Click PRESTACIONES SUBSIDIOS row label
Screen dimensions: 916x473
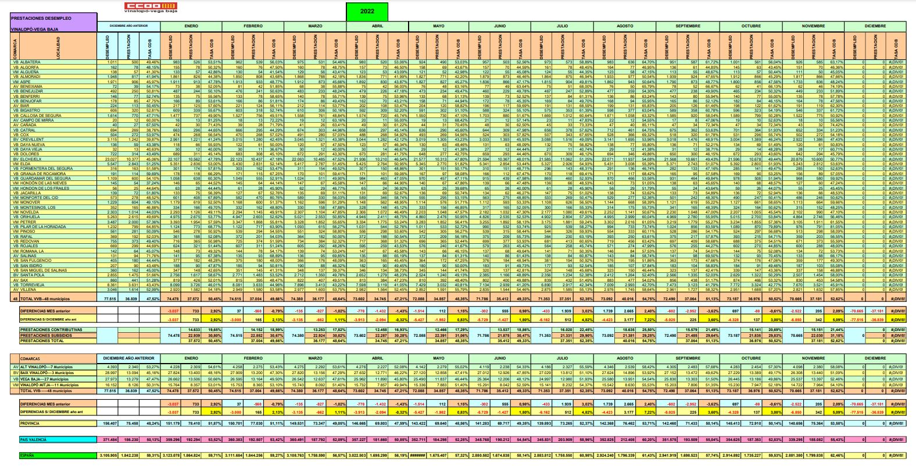[x=48, y=335]
